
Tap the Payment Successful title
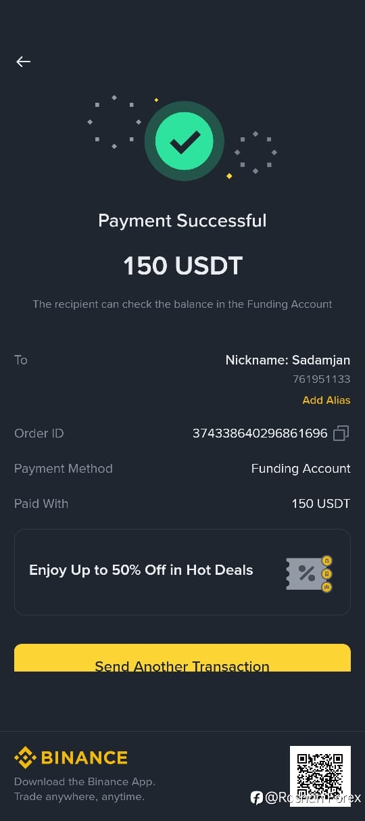coord(182,220)
